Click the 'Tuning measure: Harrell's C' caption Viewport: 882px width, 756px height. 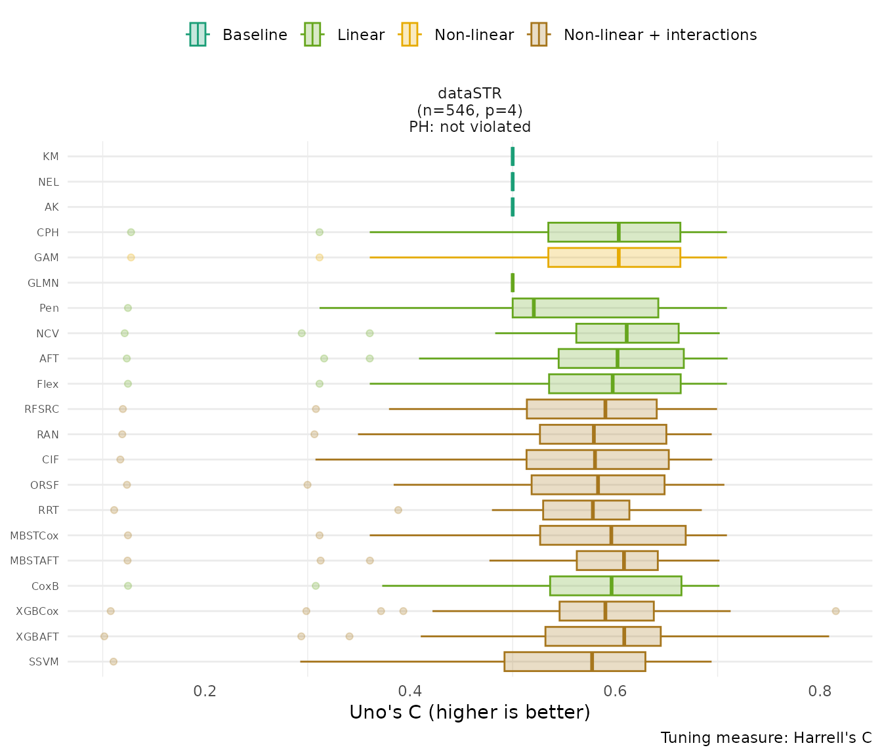click(766, 738)
